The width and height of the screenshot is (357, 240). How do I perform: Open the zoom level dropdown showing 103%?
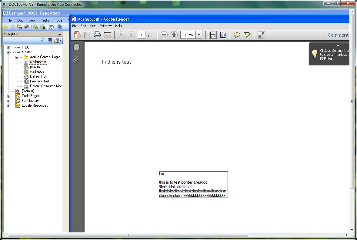199,35
